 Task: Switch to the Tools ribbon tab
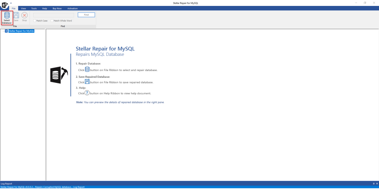pyautogui.click(x=34, y=9)
